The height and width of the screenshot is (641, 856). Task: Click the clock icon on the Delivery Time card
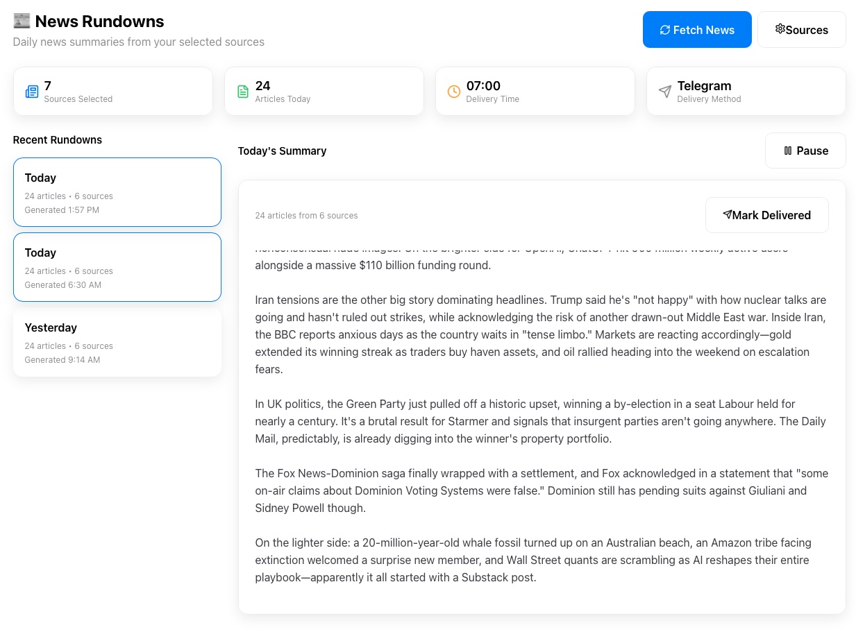click(454, 91)
